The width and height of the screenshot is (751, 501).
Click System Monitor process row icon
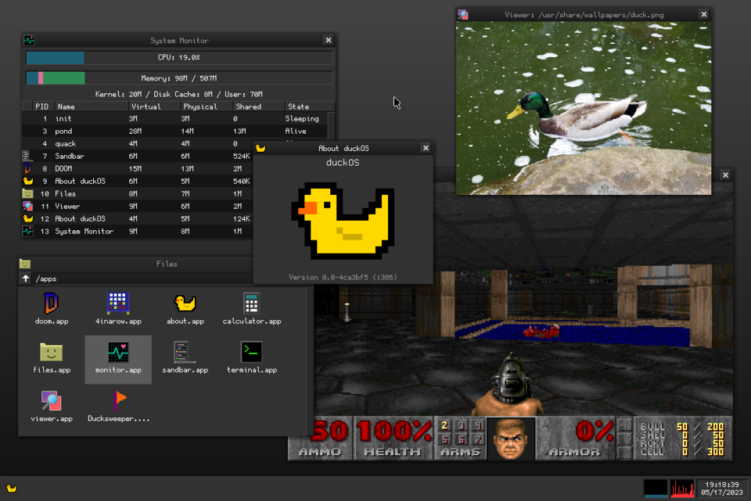[x=28, y=231]
